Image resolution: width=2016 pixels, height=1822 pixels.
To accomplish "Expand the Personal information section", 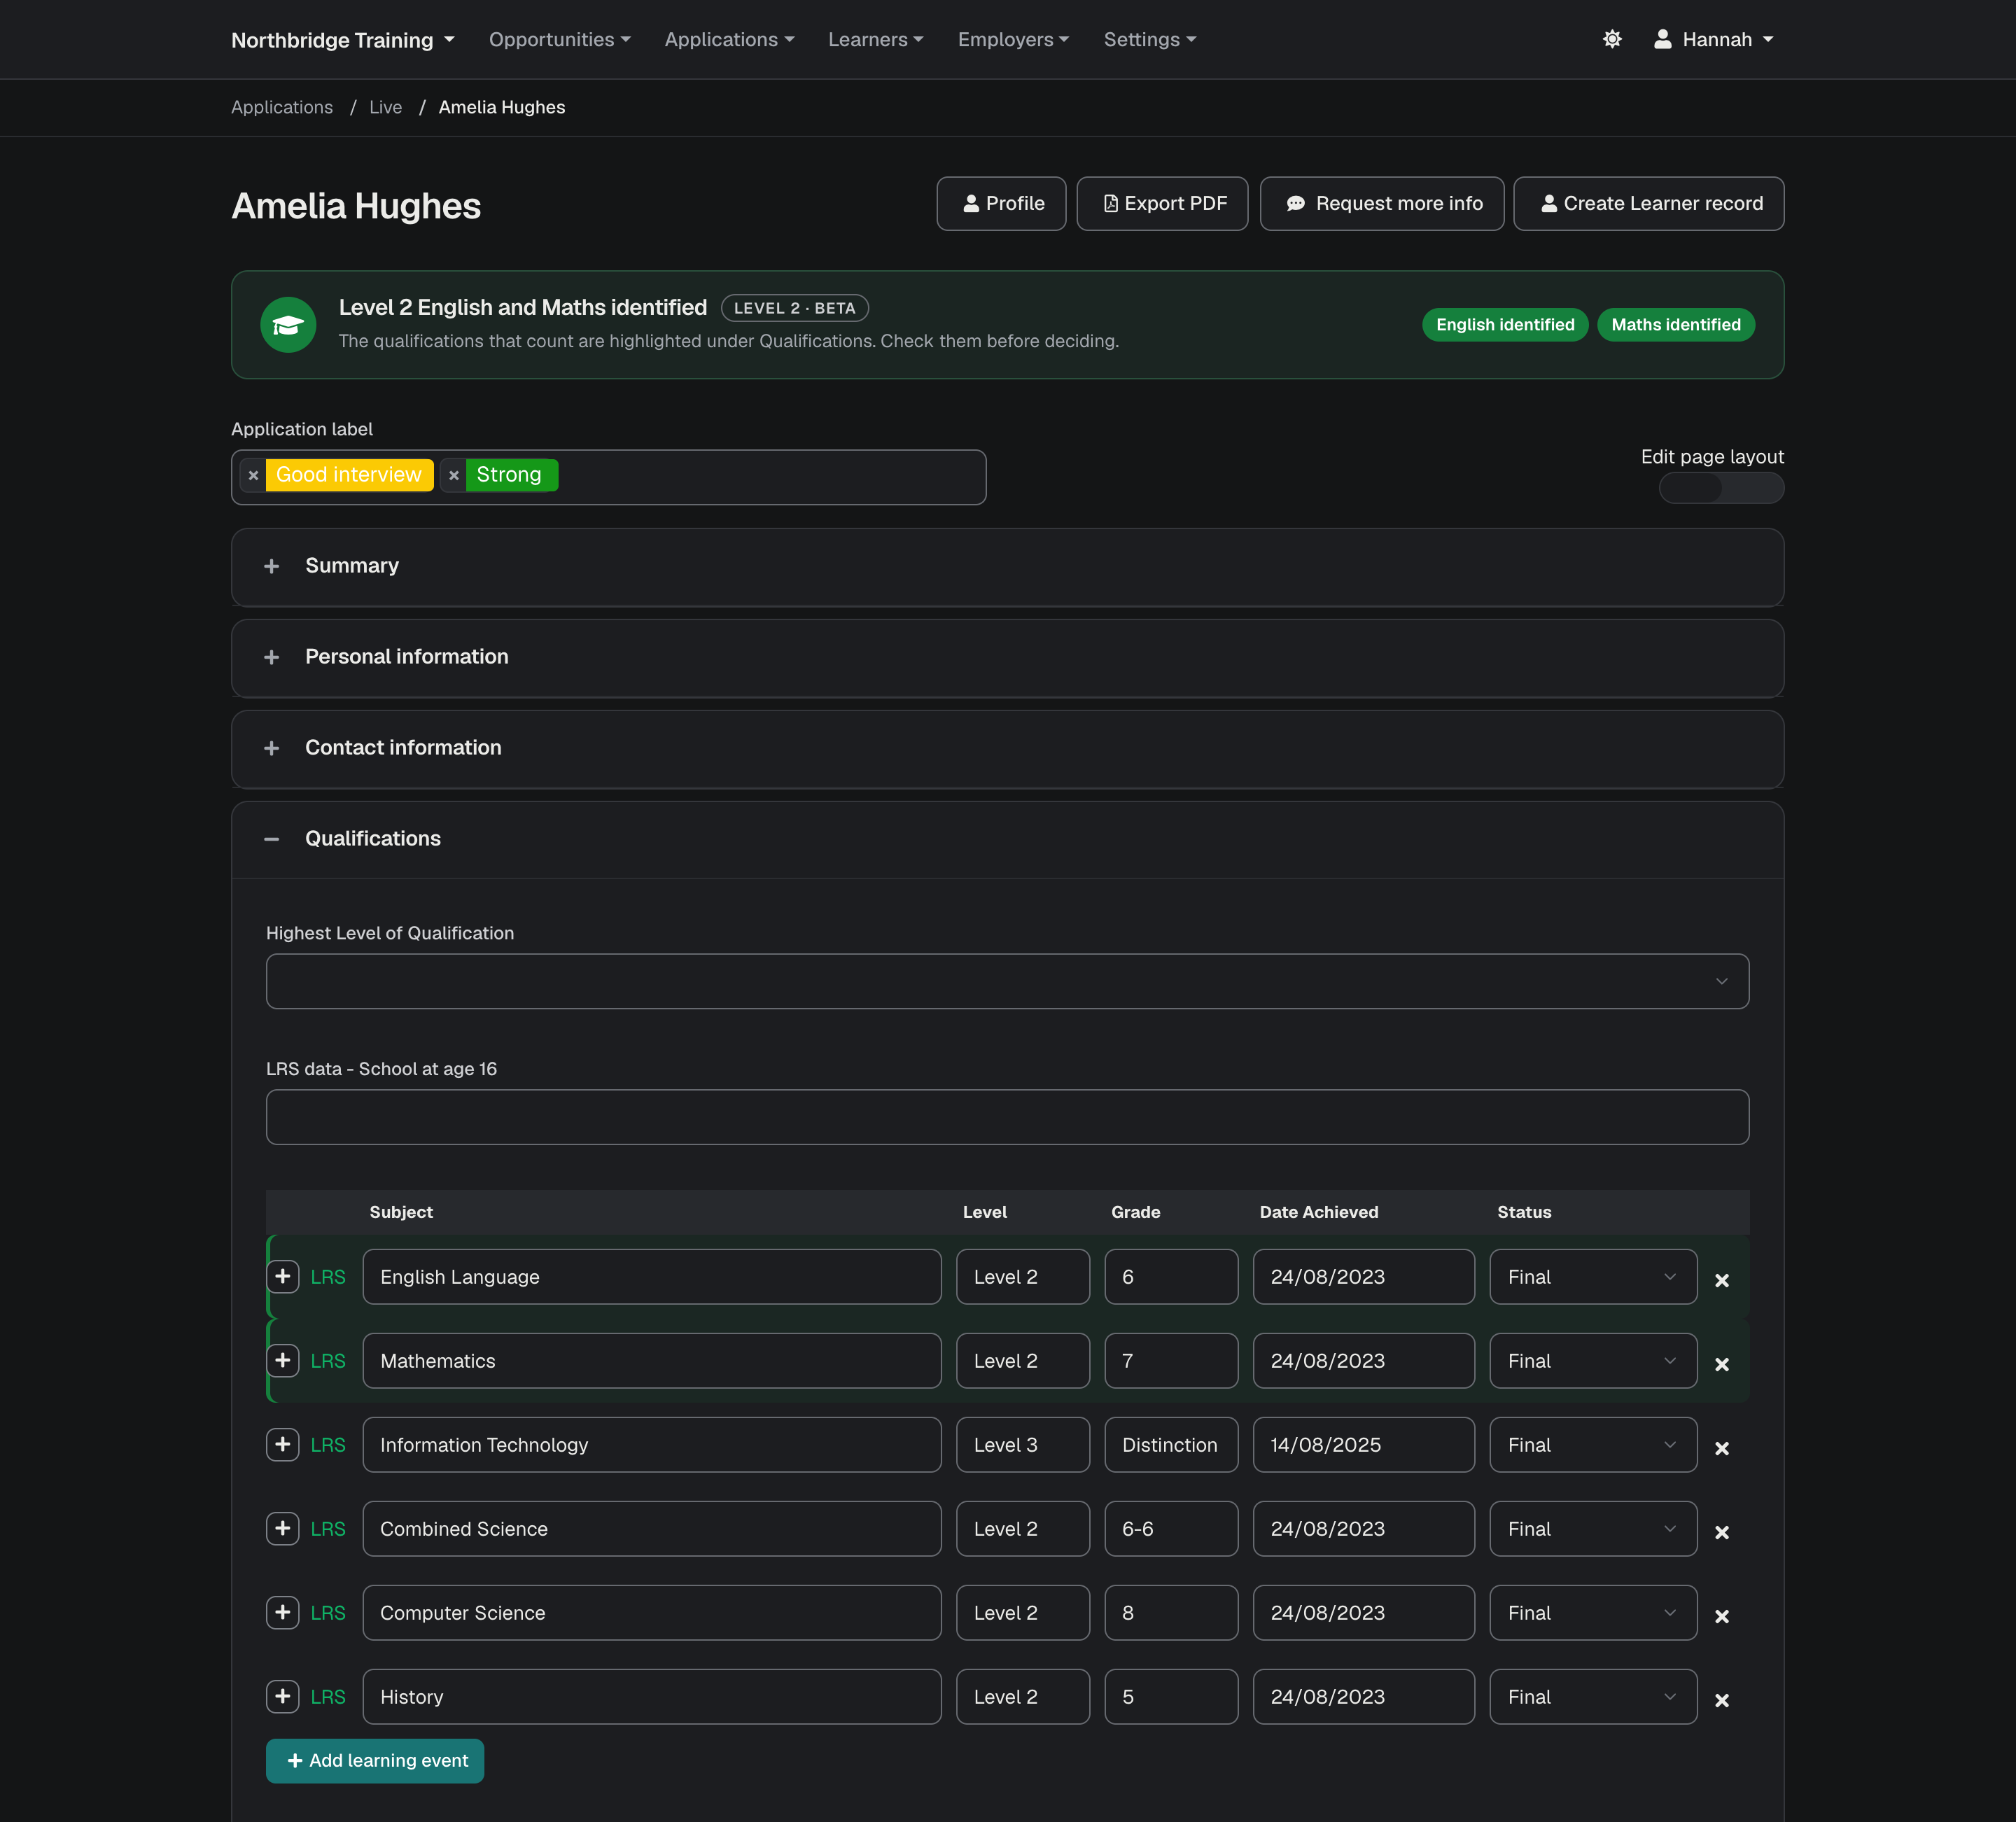I will (1007, 657).
